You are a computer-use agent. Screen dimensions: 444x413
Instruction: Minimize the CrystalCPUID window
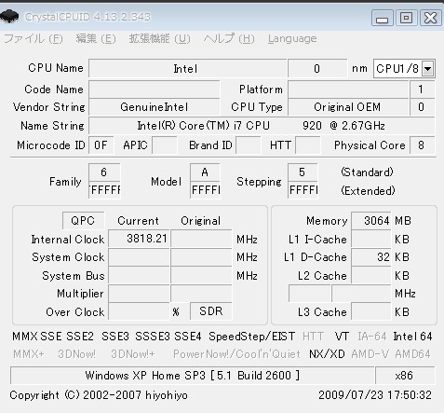click(x=383, y=18)
